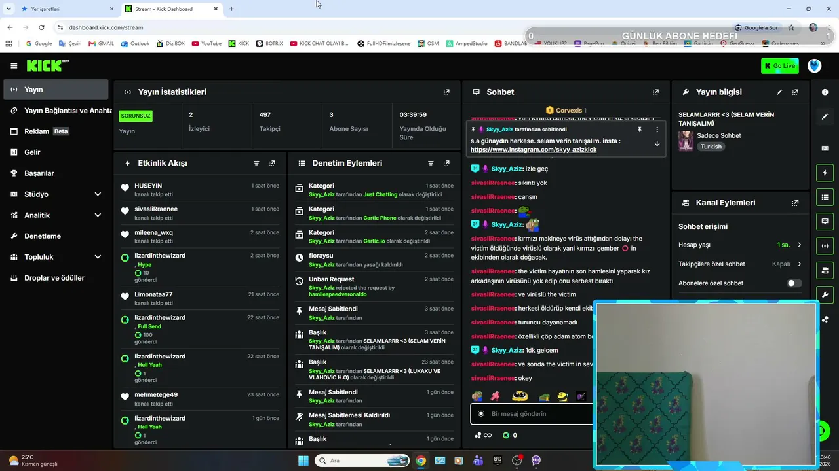Toggle the activity lightning widget in right rail

pos(825,173)
